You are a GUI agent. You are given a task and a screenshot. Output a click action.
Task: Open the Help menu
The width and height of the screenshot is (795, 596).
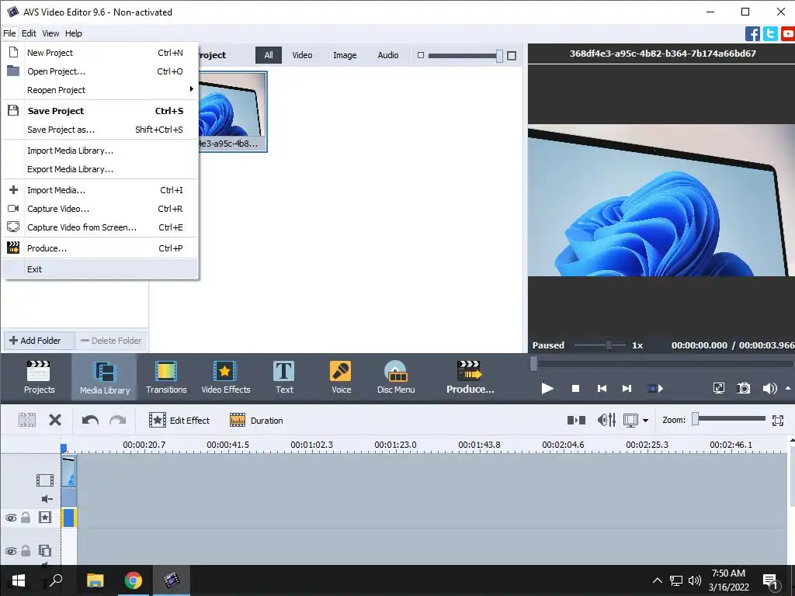pos(74,33)
